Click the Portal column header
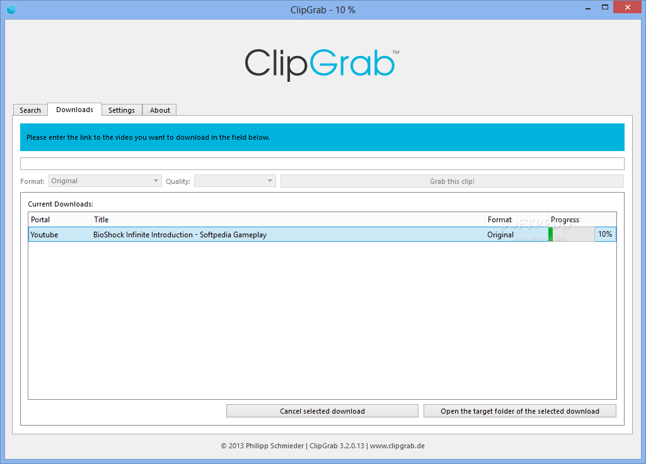This screenshot has height=464, width=646. pos(60,220)
